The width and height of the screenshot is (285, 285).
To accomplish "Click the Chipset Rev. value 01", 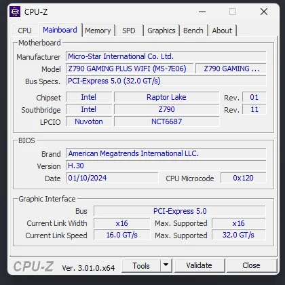I will coord(254,97).
